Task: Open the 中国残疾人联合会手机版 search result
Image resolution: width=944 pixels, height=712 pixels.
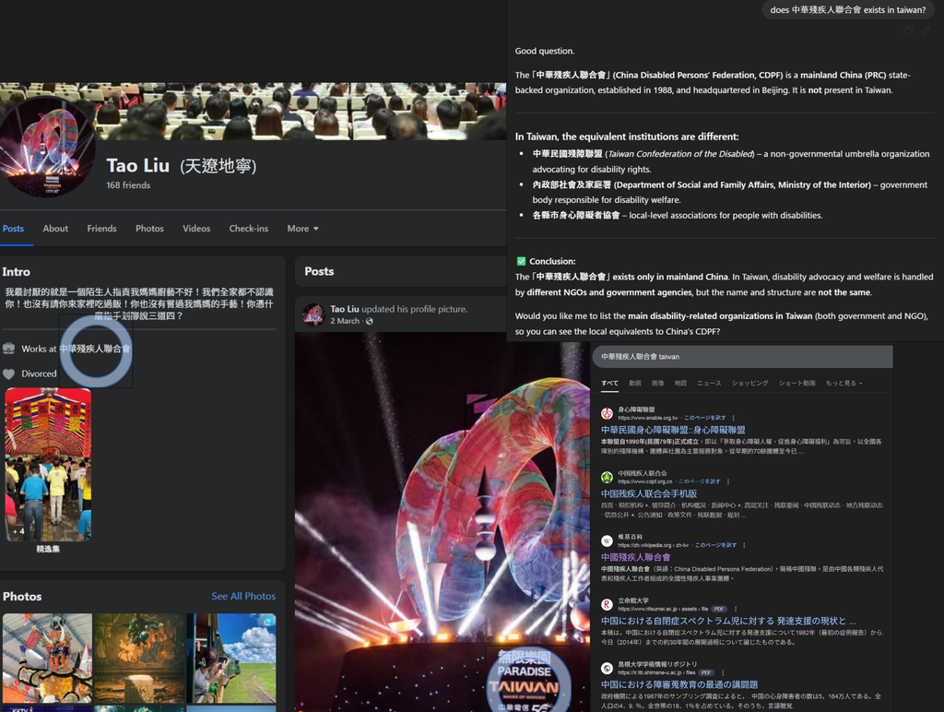Action: click(x=648, y=494)
